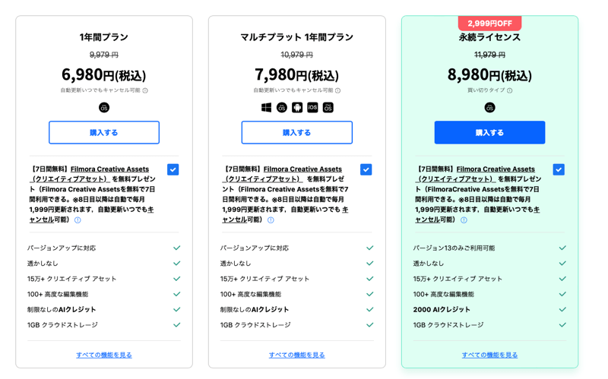
Task: Click the Windows icon in the multi-platform plan
Action: pyautogui.click(x=267, y=107)
